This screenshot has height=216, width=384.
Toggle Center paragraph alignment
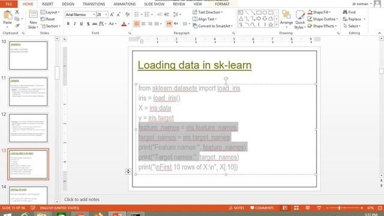click(143, 24)
